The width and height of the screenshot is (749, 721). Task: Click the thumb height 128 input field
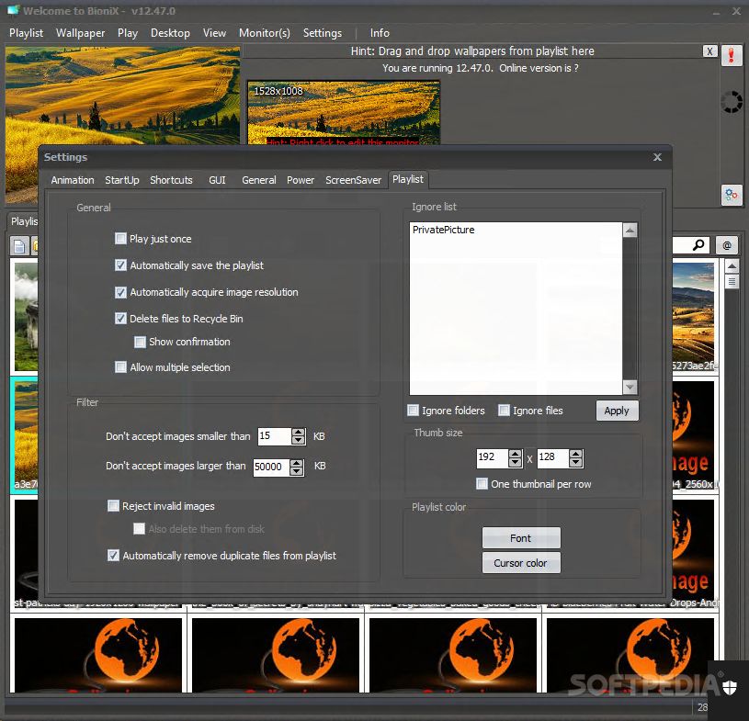553,457
